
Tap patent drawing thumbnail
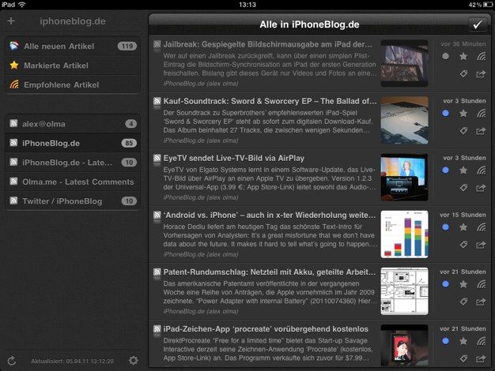pyautogui.click(x=404, y=291)
